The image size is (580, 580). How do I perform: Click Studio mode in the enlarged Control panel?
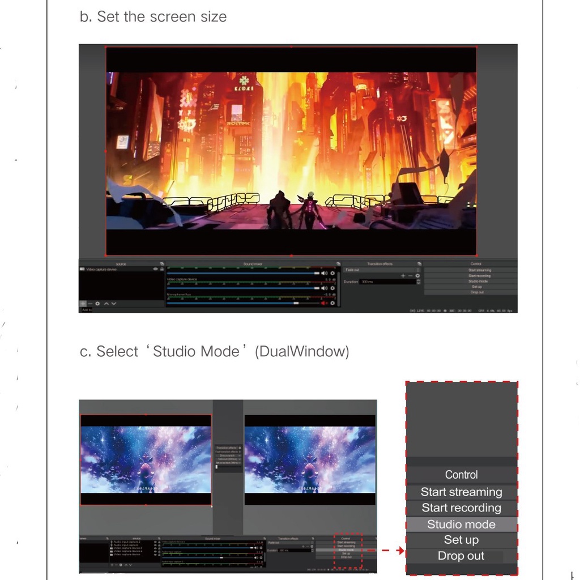(x=461, y=524)
